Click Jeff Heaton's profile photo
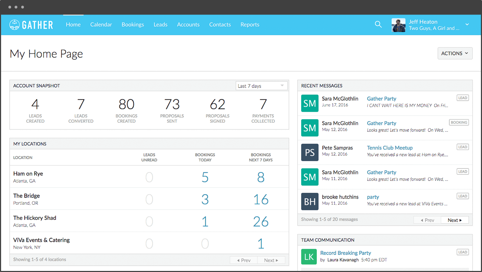The height and width of the screenshot is (272, 482). click(398, 25)
